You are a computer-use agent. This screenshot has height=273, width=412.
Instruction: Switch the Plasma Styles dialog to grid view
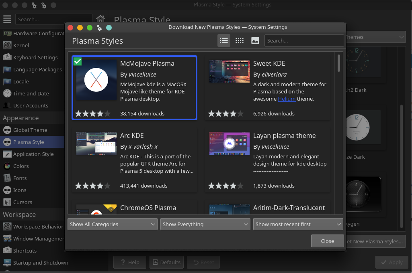(240, 40)
